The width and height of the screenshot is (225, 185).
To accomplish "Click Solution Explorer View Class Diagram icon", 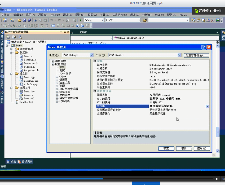I will click(x=20, y=37).
